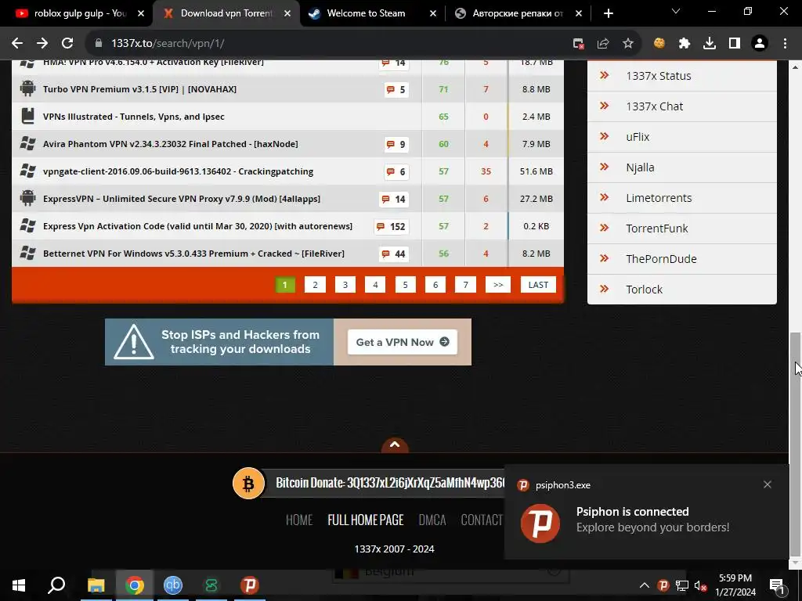Click DMCA footer link
802x601 pixels.
coord(432,520)
